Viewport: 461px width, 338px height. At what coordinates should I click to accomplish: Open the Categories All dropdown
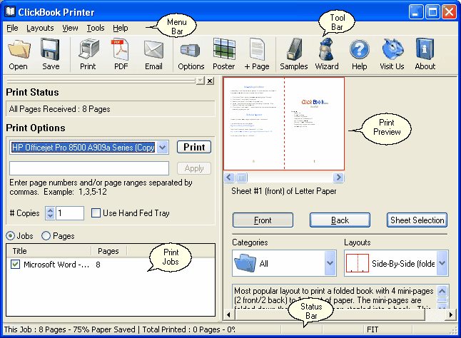(330, 263)
